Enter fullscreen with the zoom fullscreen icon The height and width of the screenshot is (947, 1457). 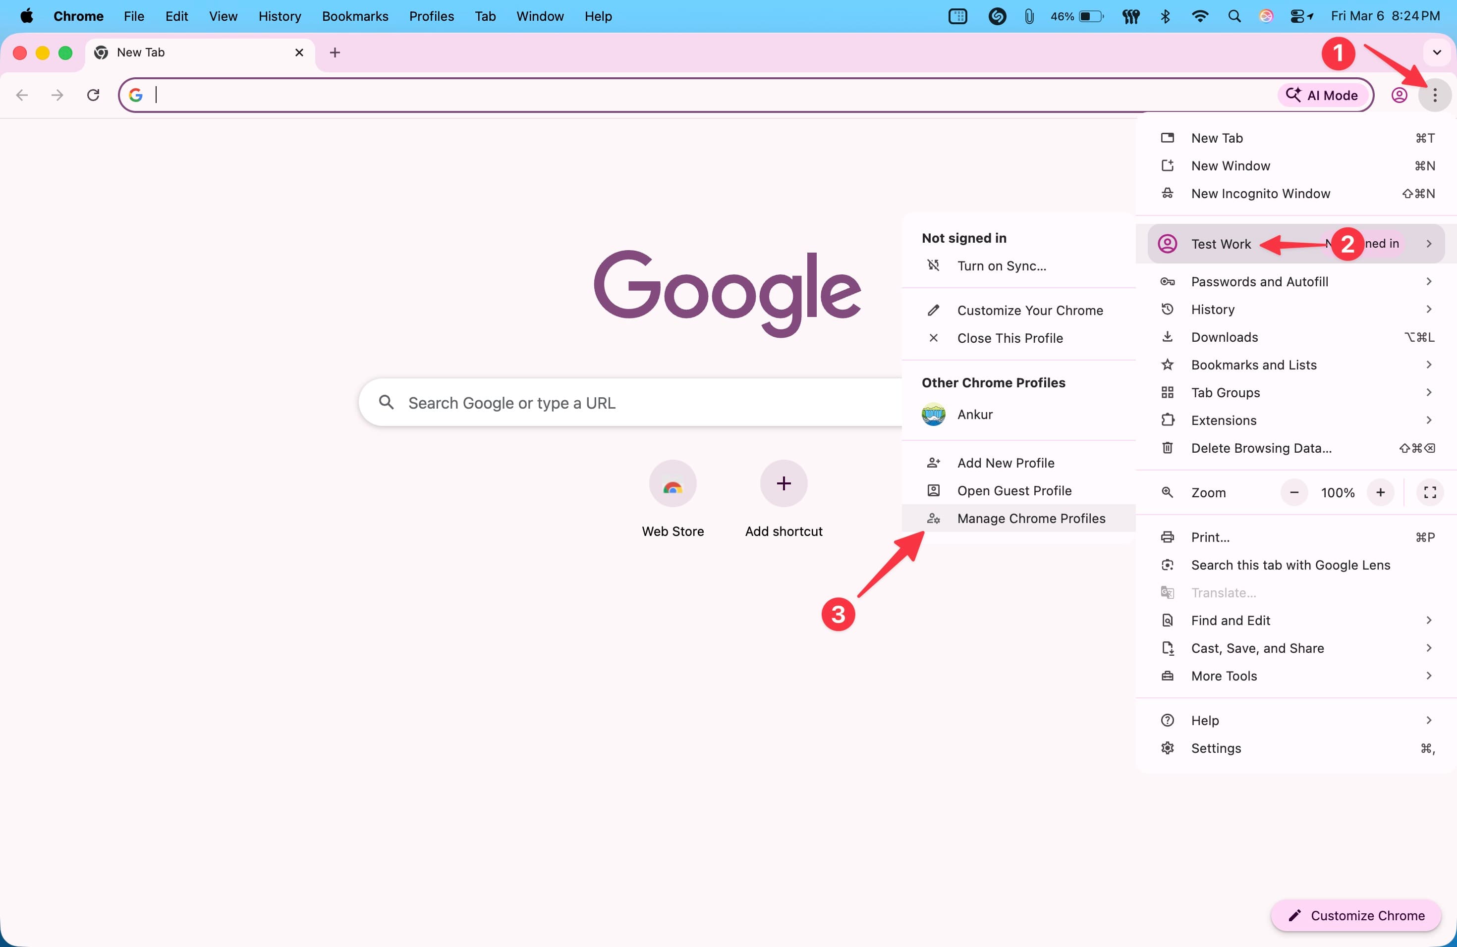pos(1429,492)
